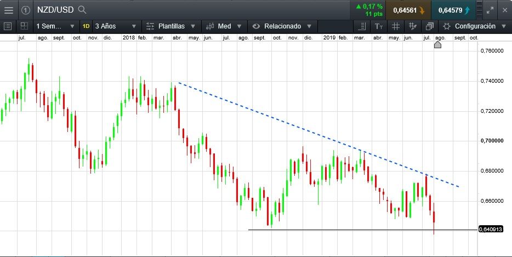Screen dimensions: 512x257
Task: Open the Med chart type dropdown
Action: click(x=225, y=26)
